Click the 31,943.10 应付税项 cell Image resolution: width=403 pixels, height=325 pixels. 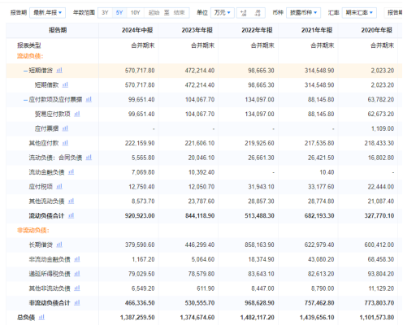(x=261, y=187)
